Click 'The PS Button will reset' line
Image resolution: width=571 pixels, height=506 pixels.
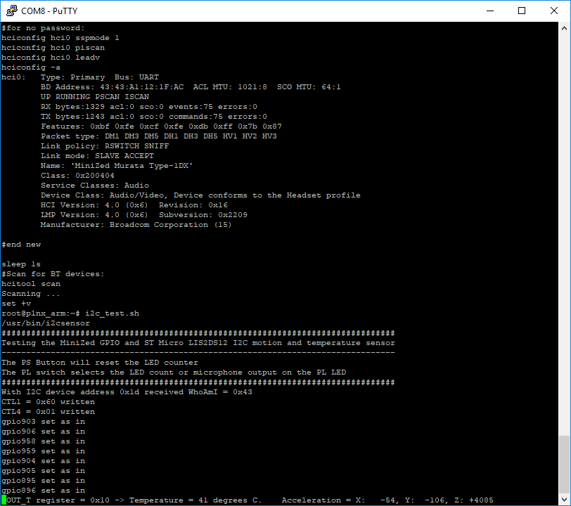(100, 362)
